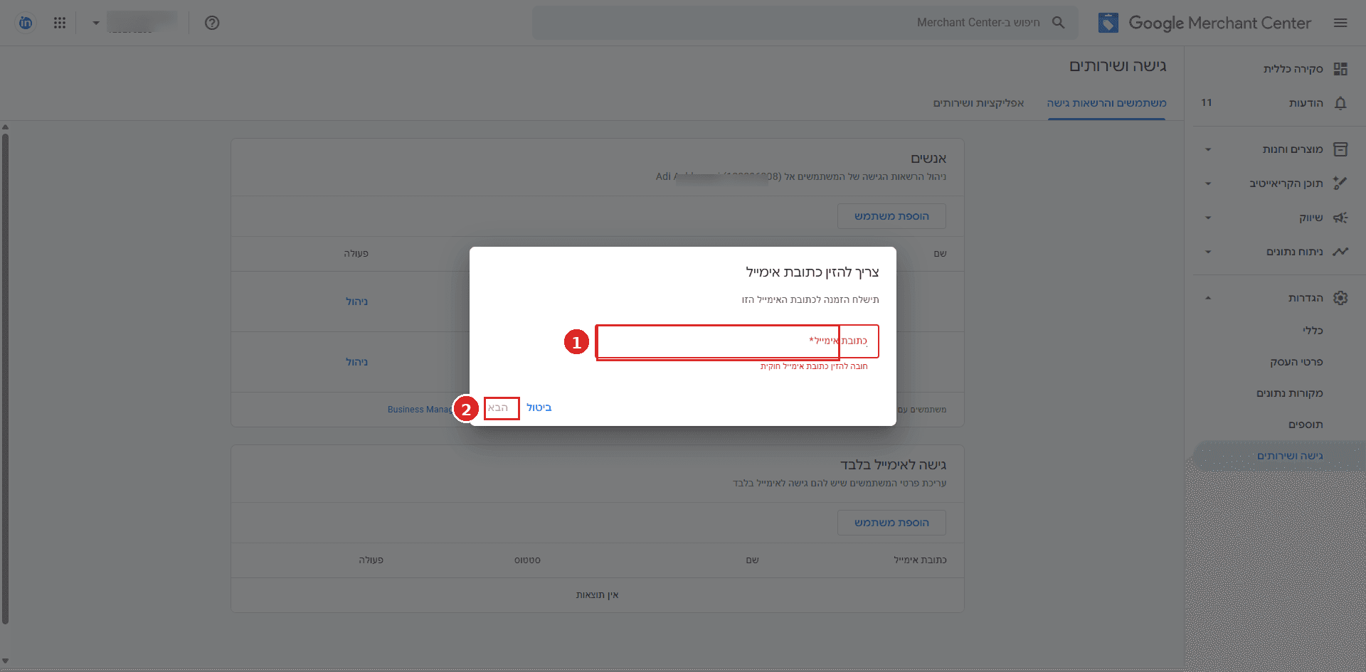Screen dimensions: 1366x672
Task: Open the data sources settings item
Action: 1289,393
